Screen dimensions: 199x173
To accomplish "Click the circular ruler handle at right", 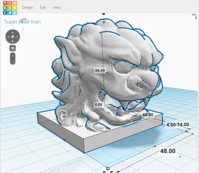I will pyautogui.click(x=187, y=131).
